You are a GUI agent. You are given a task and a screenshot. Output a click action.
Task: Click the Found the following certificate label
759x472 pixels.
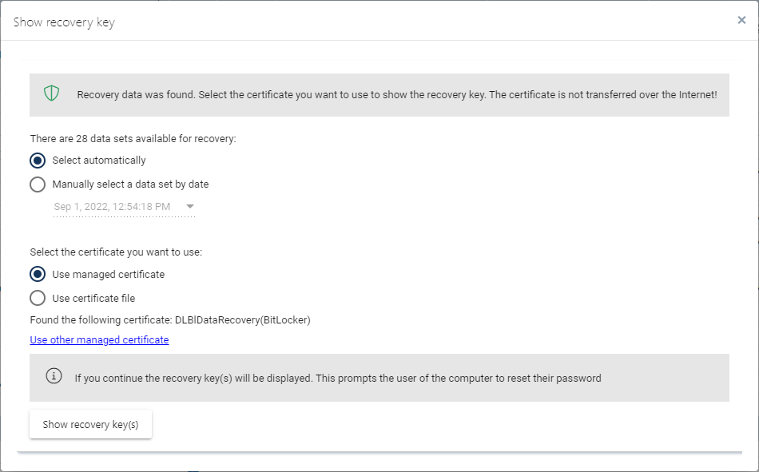tap(101, 320)
